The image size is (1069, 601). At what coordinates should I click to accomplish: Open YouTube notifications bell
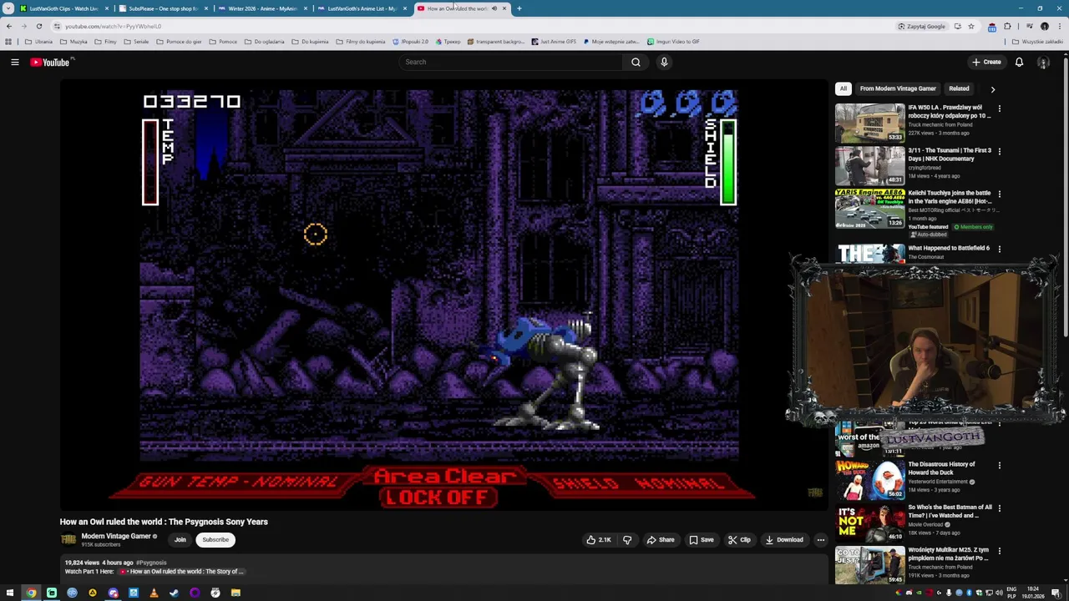coord(1019,62)
